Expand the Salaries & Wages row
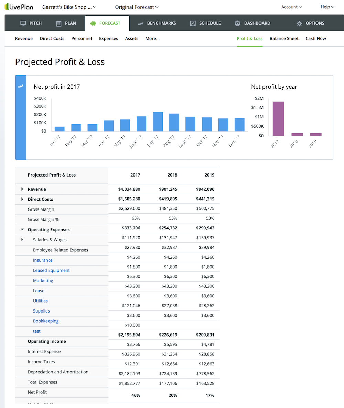This screenshot has height=408, width=344. click(x=22, y=240)
